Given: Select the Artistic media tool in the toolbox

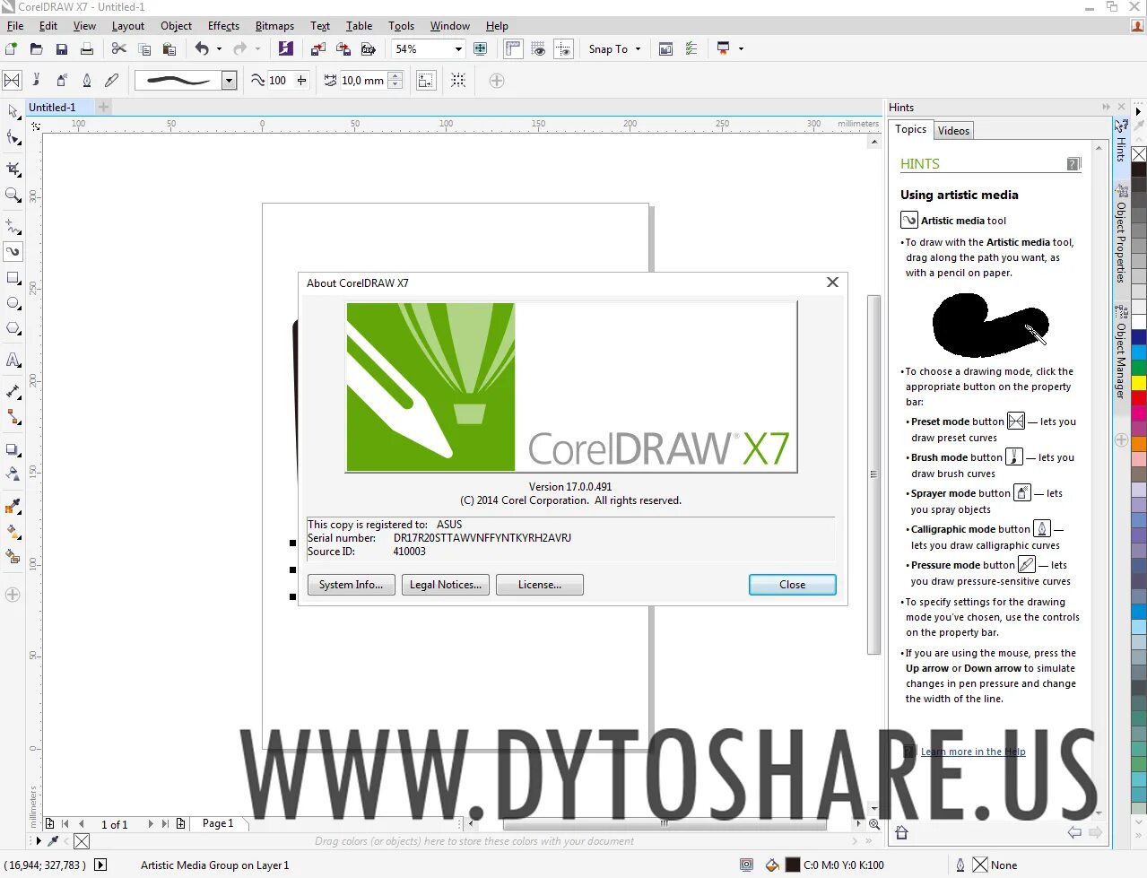Looking at the screenshot, I should 13,252.
